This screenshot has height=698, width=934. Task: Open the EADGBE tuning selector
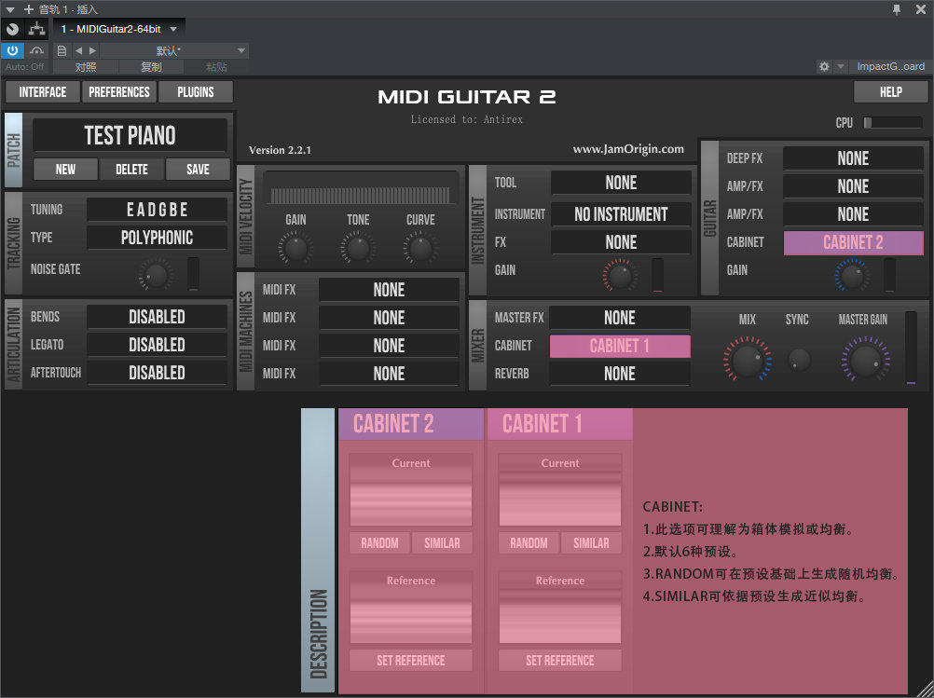coord(158,210)
